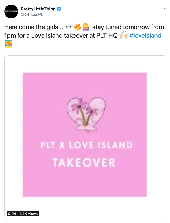Click the 1.4K views label

coord(29,214)
